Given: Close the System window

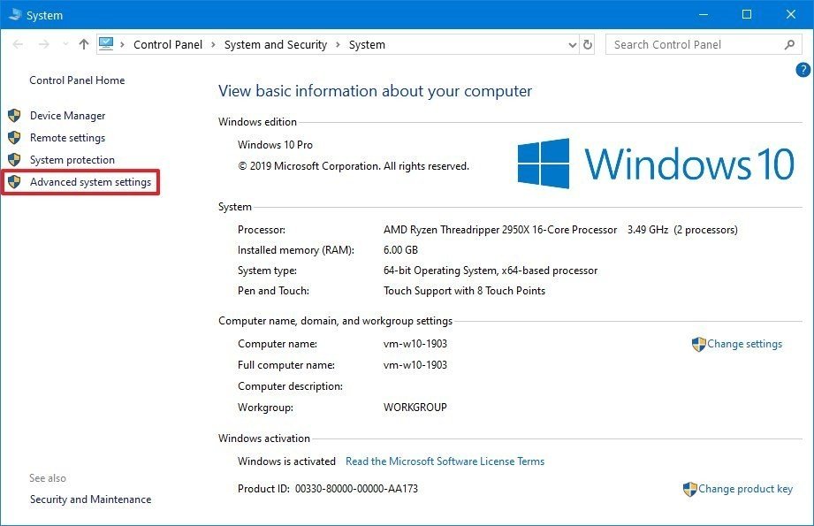Looking at the screenshot, I should (791, 14).
